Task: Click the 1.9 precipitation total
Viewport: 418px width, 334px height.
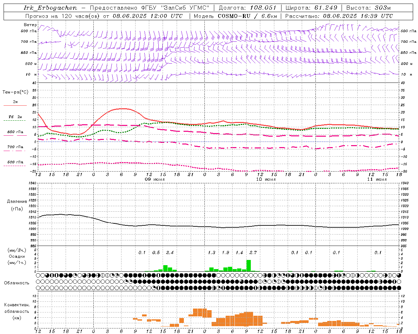Action: 225,252
